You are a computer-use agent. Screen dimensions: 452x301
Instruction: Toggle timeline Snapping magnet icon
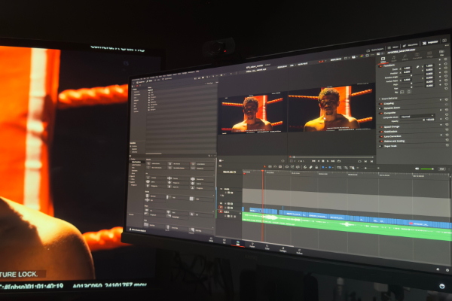[x=305, y=167]
